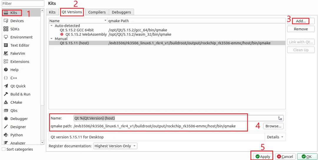Viewport: 318px width, 160px height.
Task: Toggle the Sort categories checkbox
Action: click(x=4, y=149)
